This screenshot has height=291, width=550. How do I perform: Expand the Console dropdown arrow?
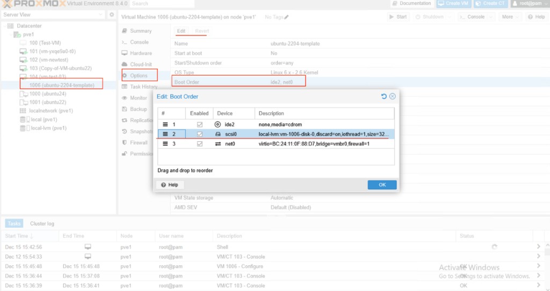coord(491,17)
